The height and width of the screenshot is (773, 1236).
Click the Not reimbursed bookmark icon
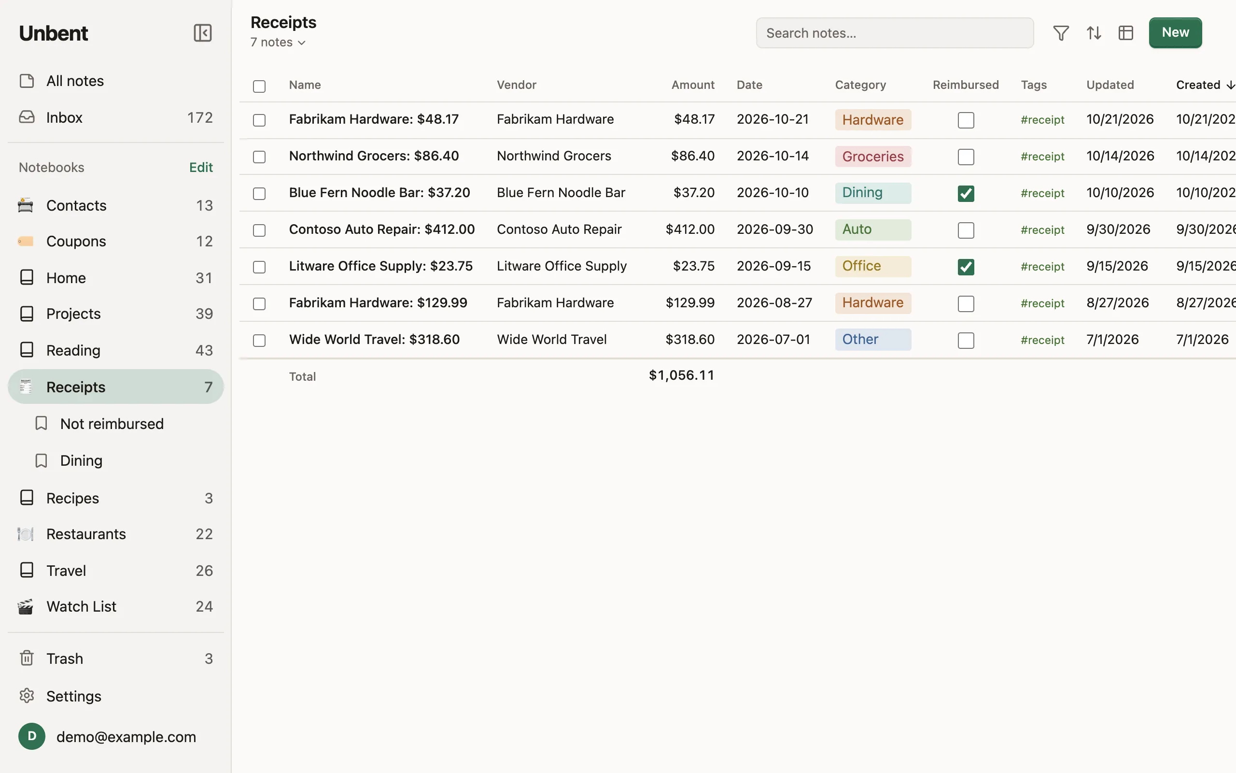[x=42, y=423]
